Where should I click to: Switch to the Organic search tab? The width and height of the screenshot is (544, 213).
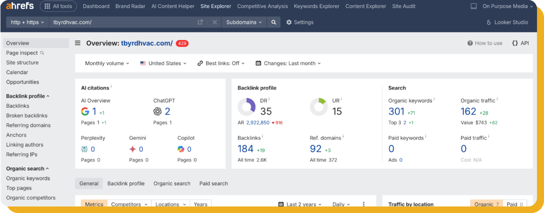172,183
